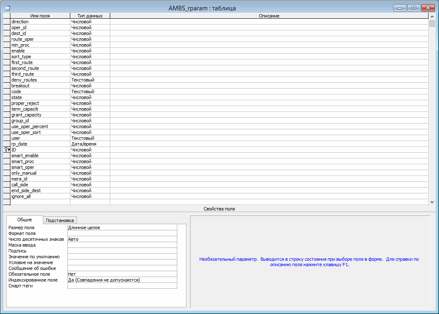Click the Индексированное поле property value
This screenshot has width=439, height=314.
tap(122, 280)
